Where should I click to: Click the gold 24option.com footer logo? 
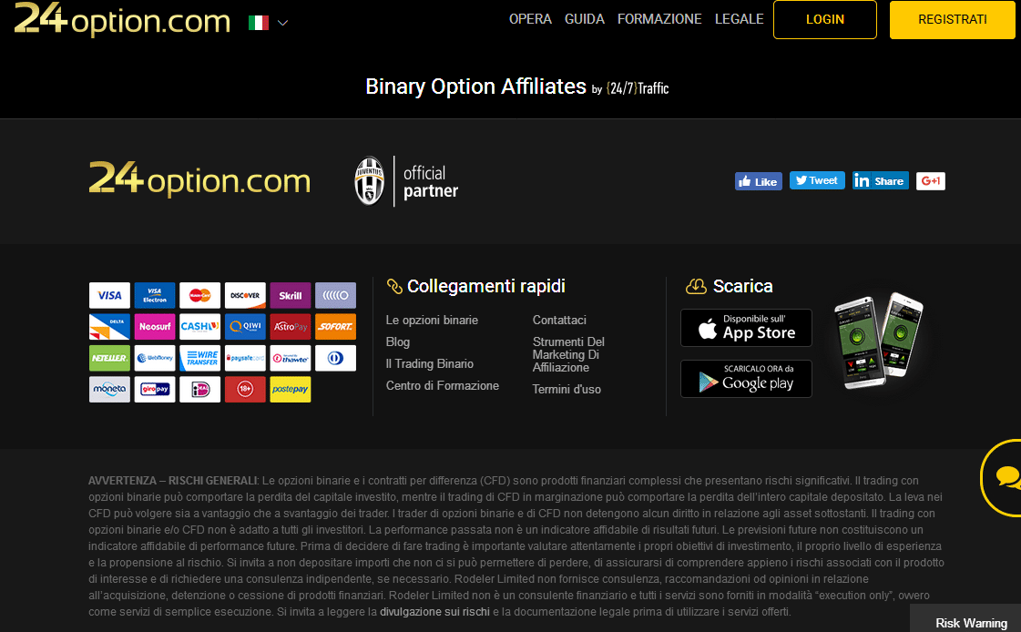click(x=199, y=179)
